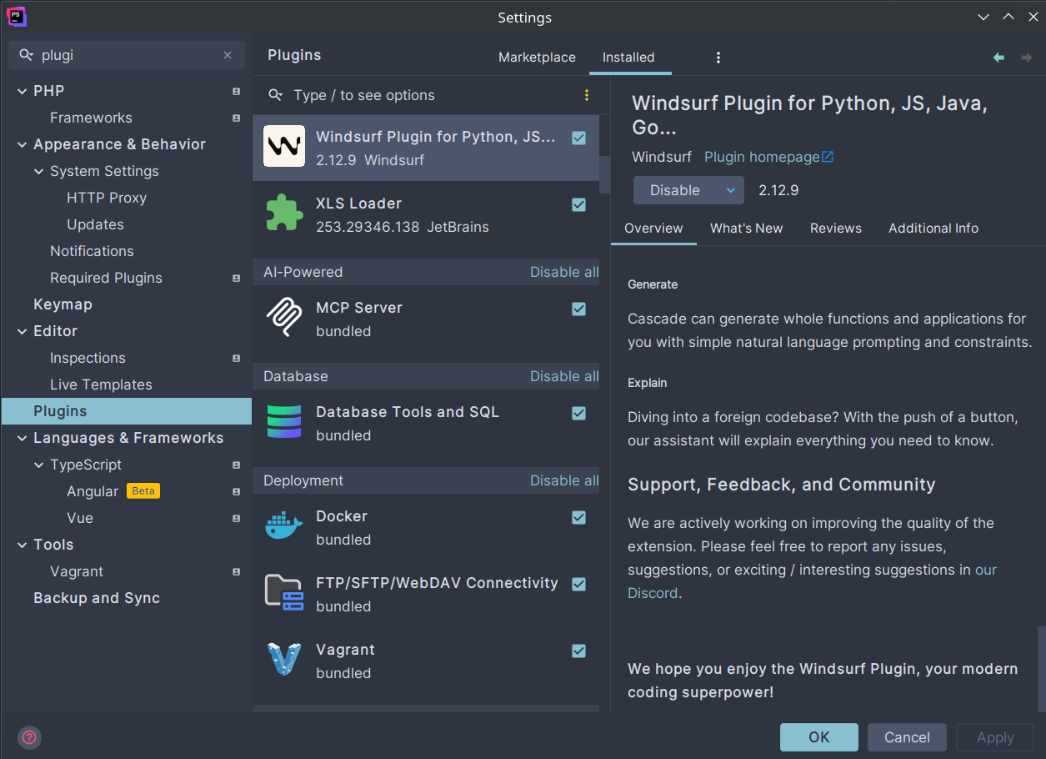
Task: Toggle the Vagrant plugin checkbox
Action: coord(579,651)
